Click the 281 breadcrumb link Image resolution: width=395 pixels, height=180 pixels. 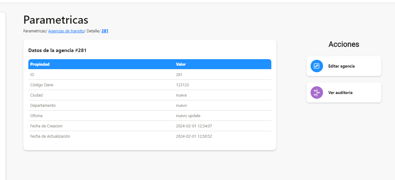tap(105, 31)
